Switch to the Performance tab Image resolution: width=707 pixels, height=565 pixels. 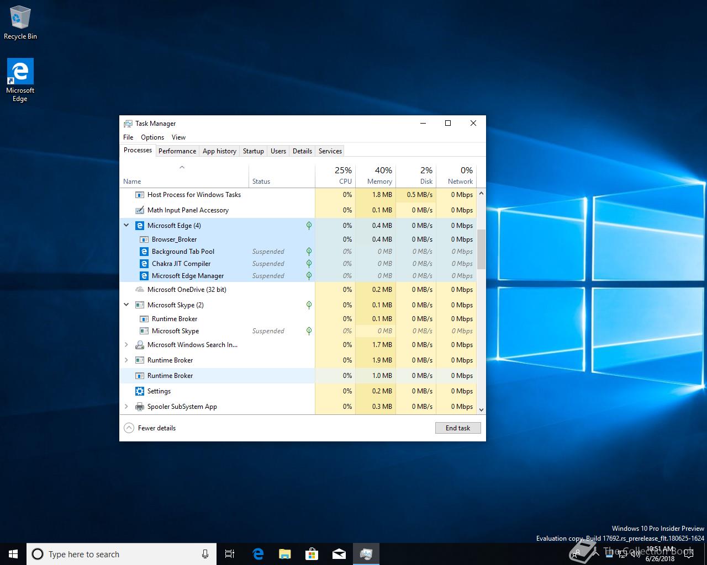coord(177,151)
